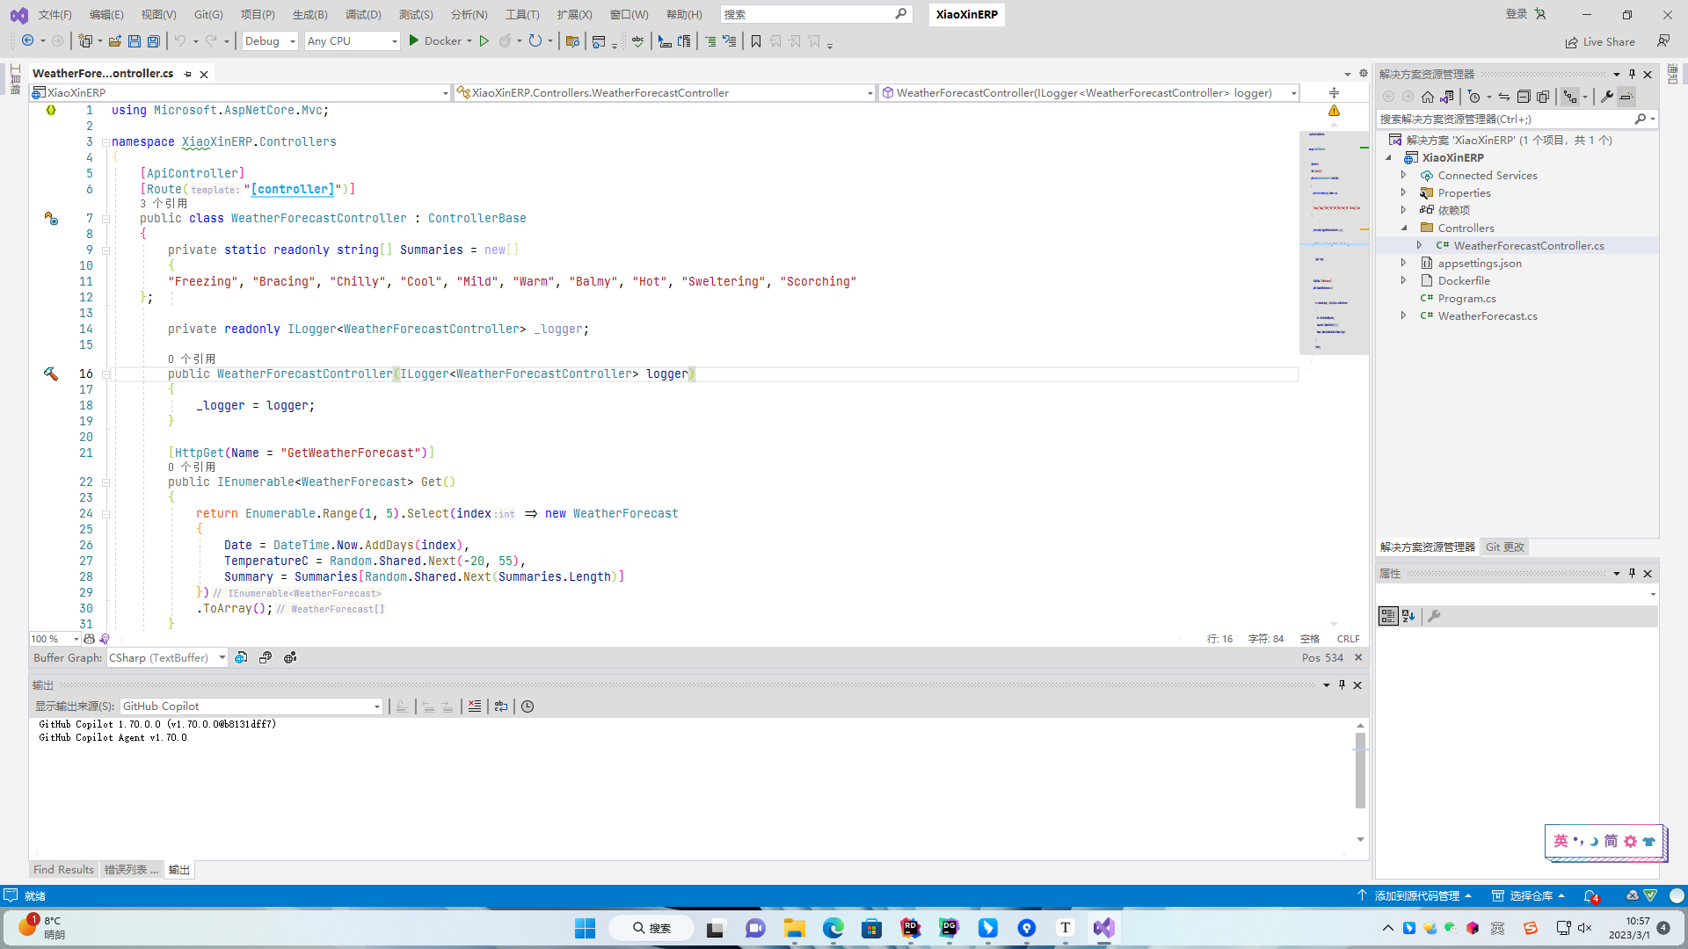Click the Output panel vertical scrollbar thumb

(x=1360, y=770)
